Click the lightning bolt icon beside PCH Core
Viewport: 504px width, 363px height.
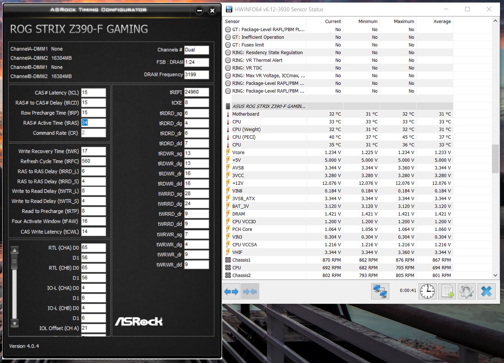tap(228, 229)
